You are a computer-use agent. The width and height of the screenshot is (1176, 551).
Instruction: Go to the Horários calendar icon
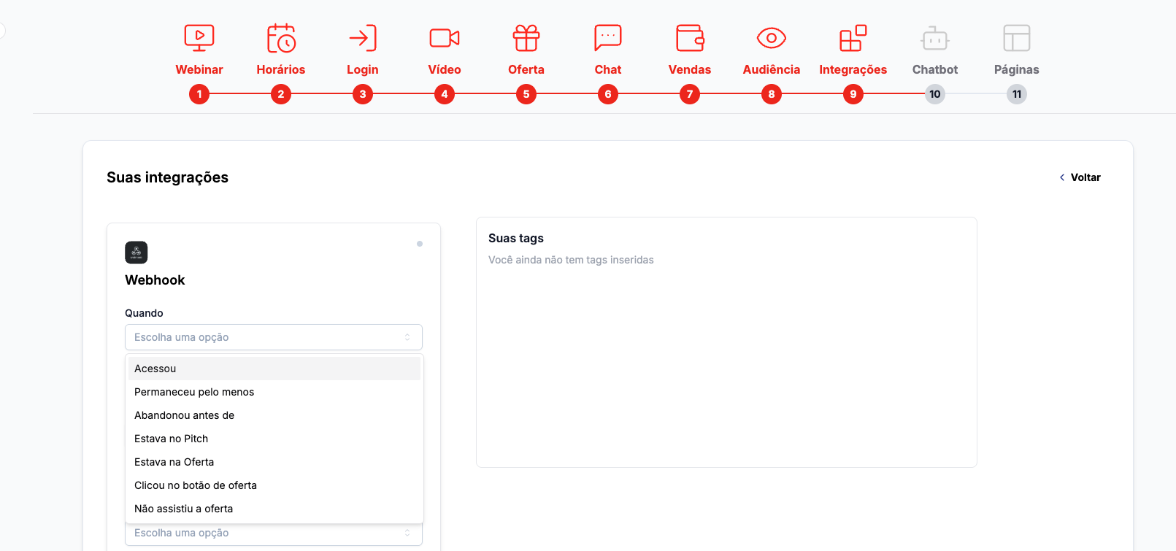[281, 38]
